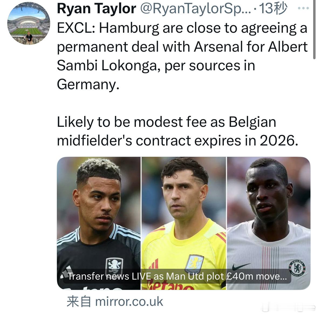Select the middle goalkeeper photo in yellow kit

pyautogui.click(x=184, y=223)
